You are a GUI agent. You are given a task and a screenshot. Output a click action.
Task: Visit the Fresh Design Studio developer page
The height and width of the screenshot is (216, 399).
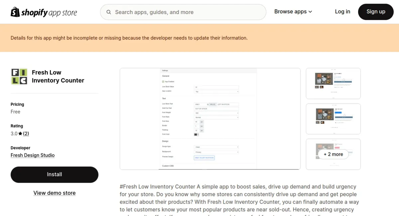(33, 155)
